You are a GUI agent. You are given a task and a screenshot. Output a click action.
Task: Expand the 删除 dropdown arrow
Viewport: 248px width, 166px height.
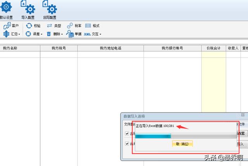(x=62, y=34)
